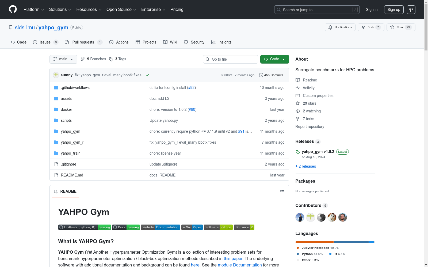View all 458 Commits
The height and width of the screenshot is (267, 428).
[271, 75]
